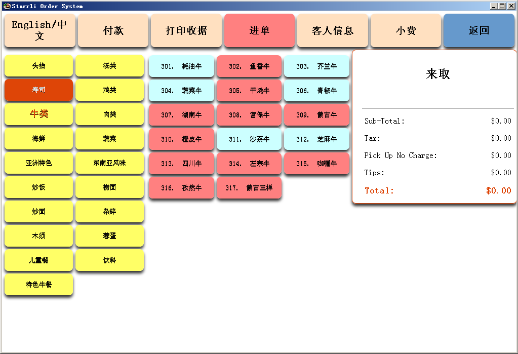Choose the 饮料 drinks category
The width and height of the screenshot is (518, 354).
[109, 260]
